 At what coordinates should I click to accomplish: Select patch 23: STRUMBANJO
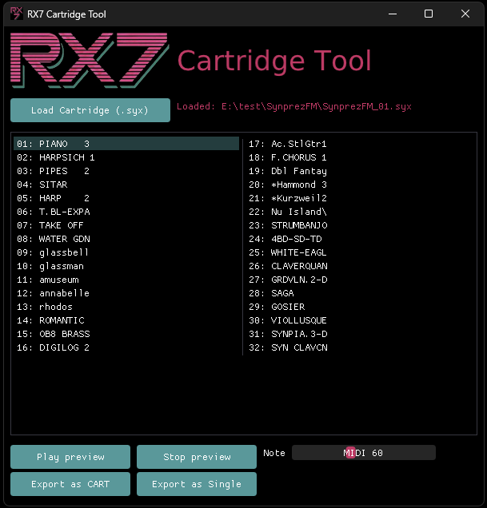[x=360, y=225]
